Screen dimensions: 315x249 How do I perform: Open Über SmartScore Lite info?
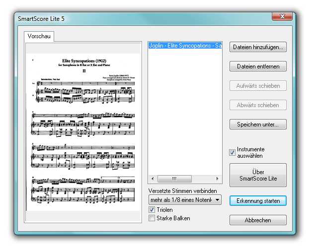[x=258, y=175]
